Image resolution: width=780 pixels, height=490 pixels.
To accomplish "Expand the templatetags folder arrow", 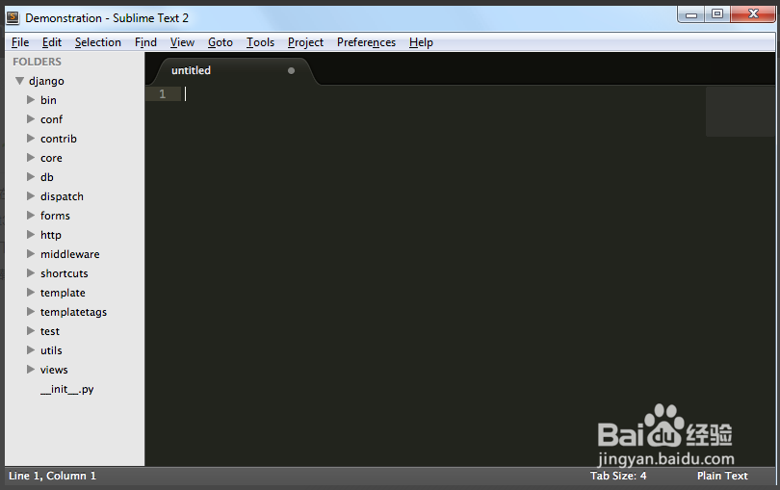I will [x=31, y=312].
